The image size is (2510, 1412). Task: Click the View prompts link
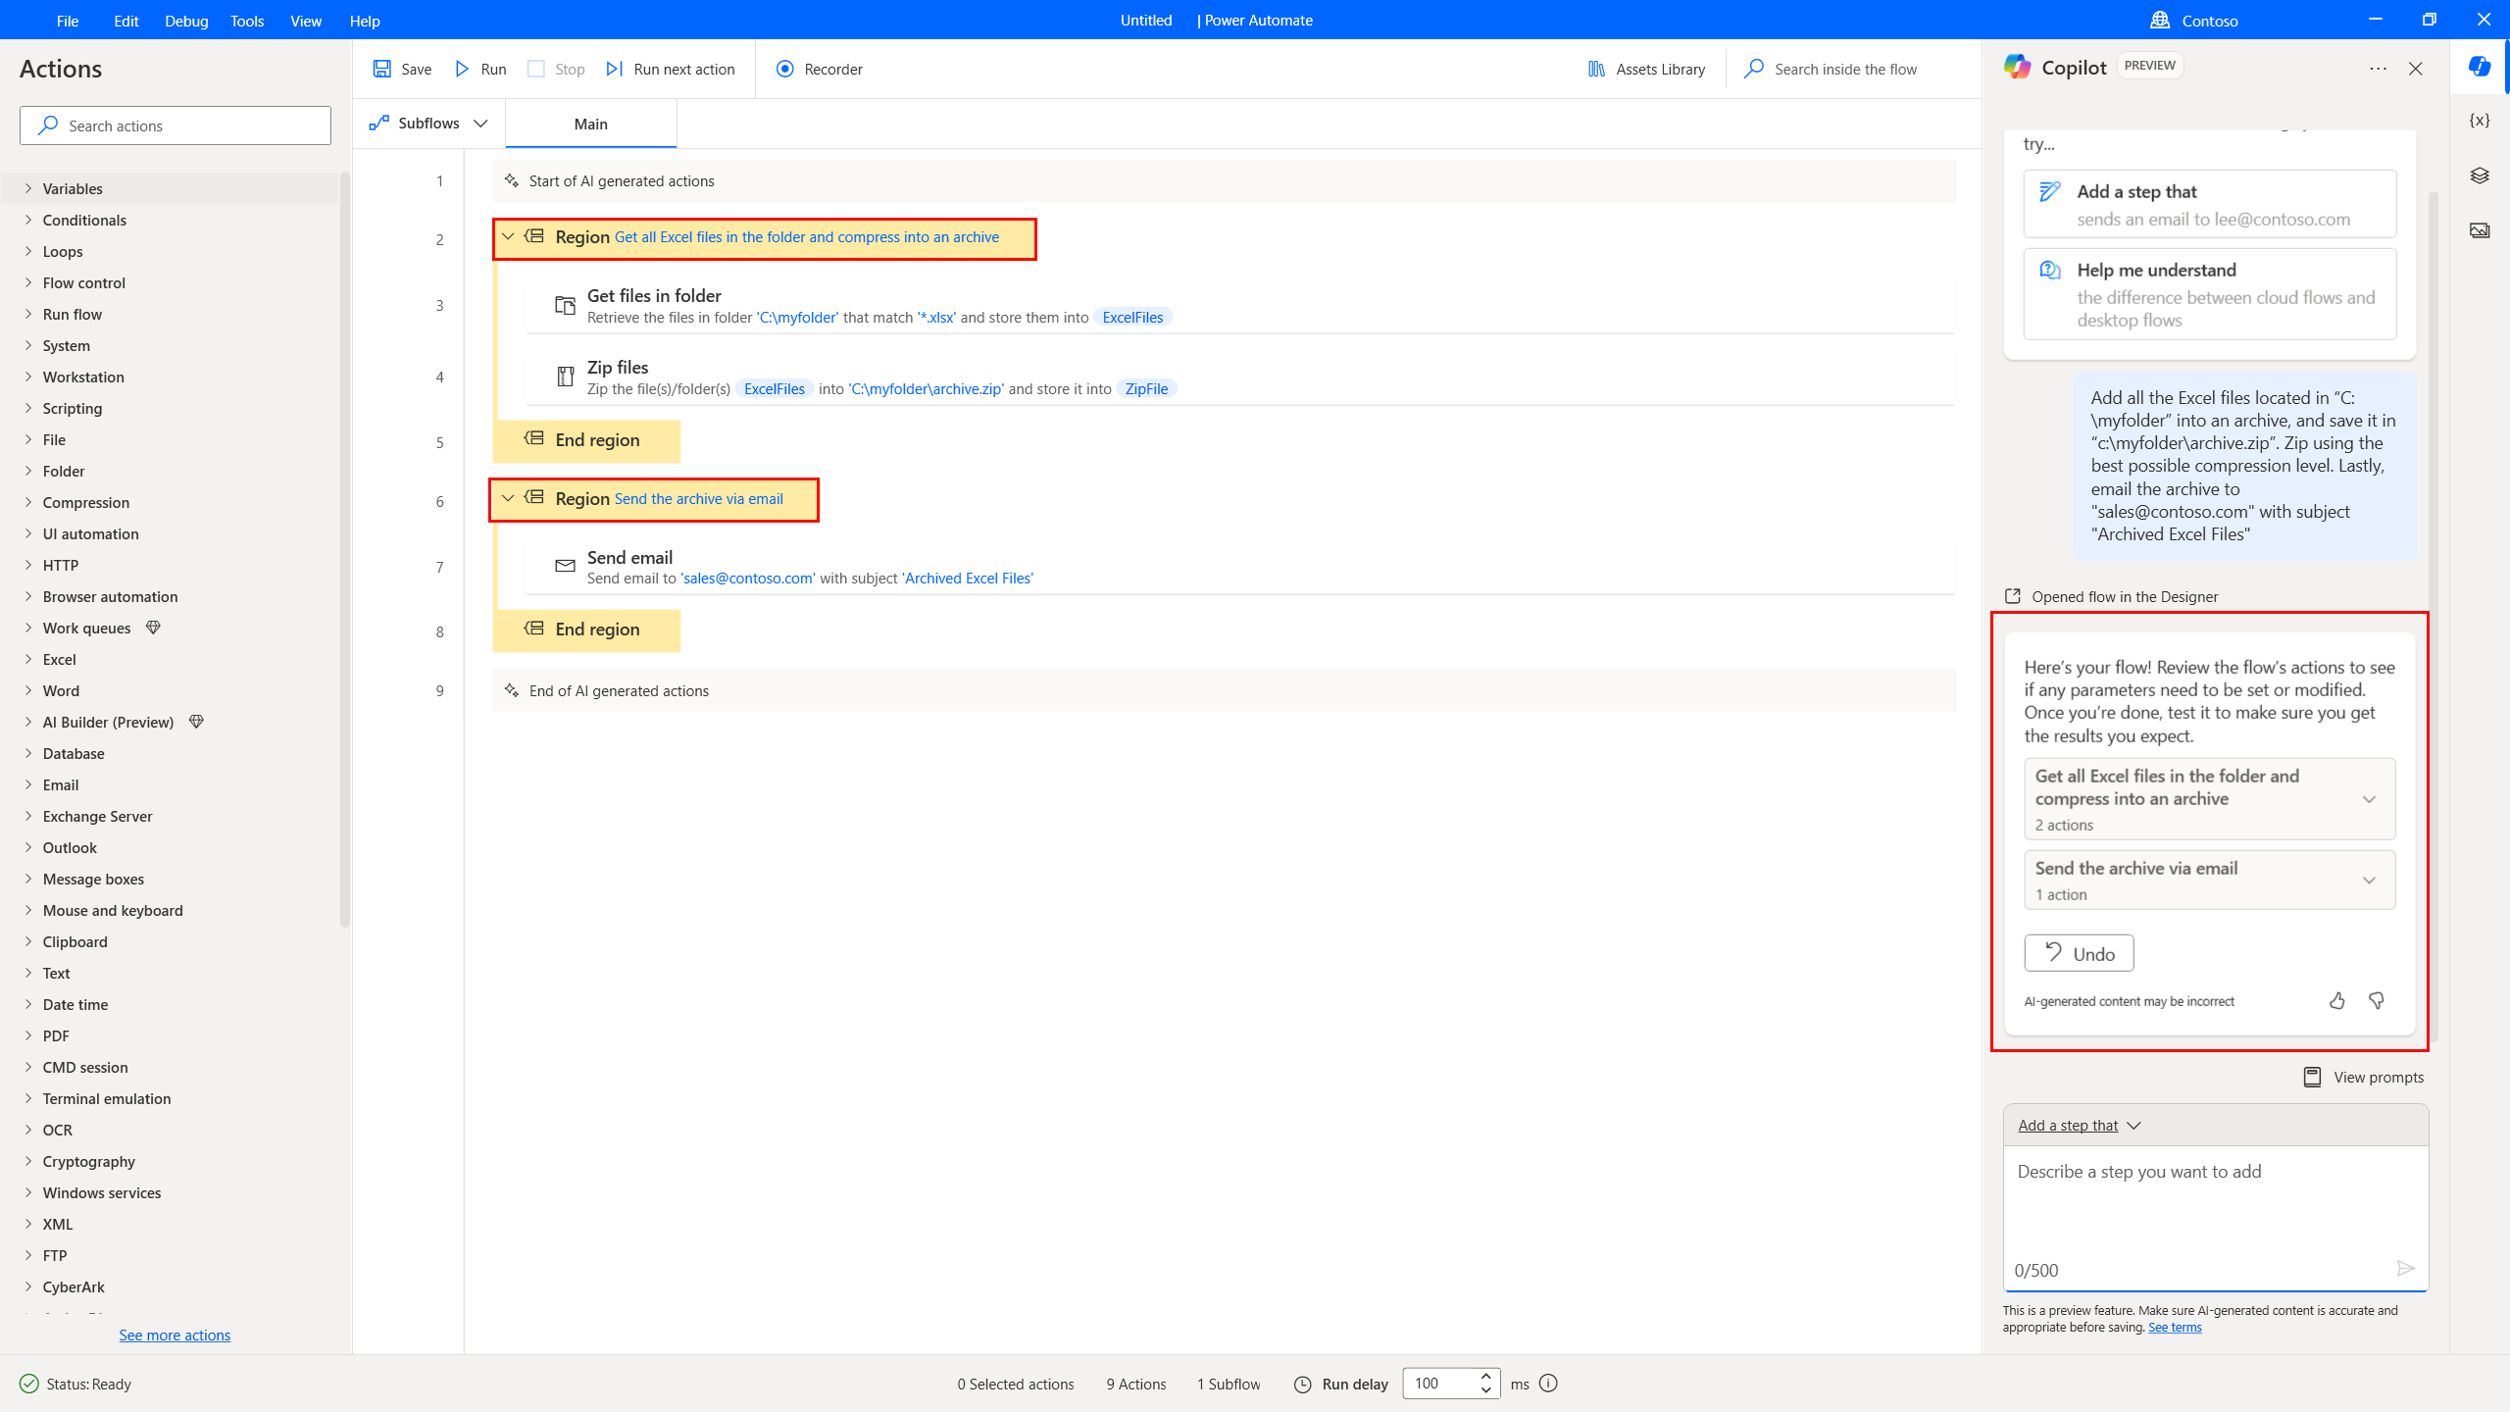pos(2364,1076)
